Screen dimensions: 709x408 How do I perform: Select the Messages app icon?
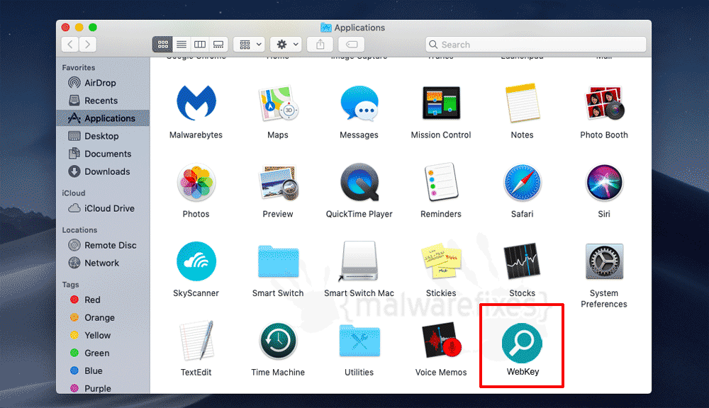tap(359, 103)
